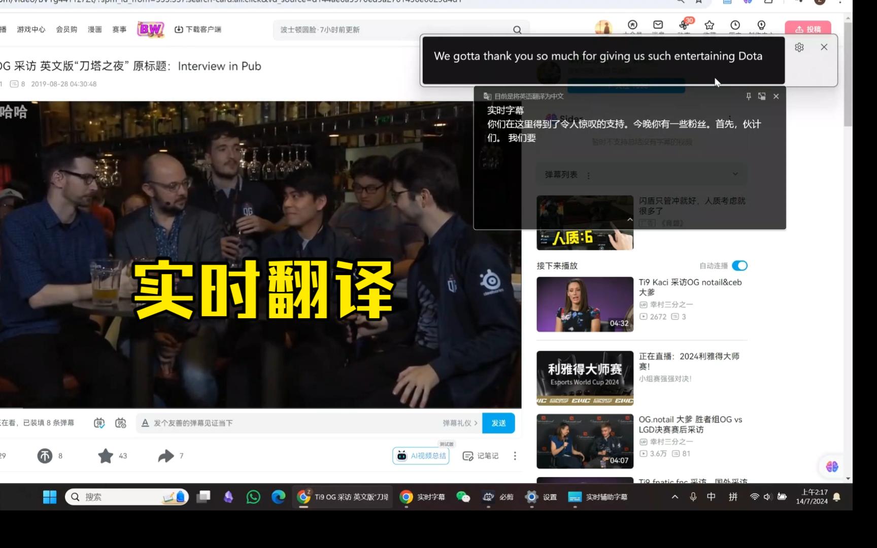This screenshot has height=548, width=877.
Task: Give a coin to the video
Action: [x=45, y=456]
